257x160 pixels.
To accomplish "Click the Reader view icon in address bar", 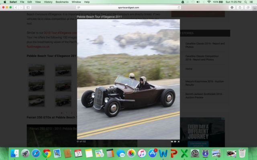I will (x=79, y=7).
